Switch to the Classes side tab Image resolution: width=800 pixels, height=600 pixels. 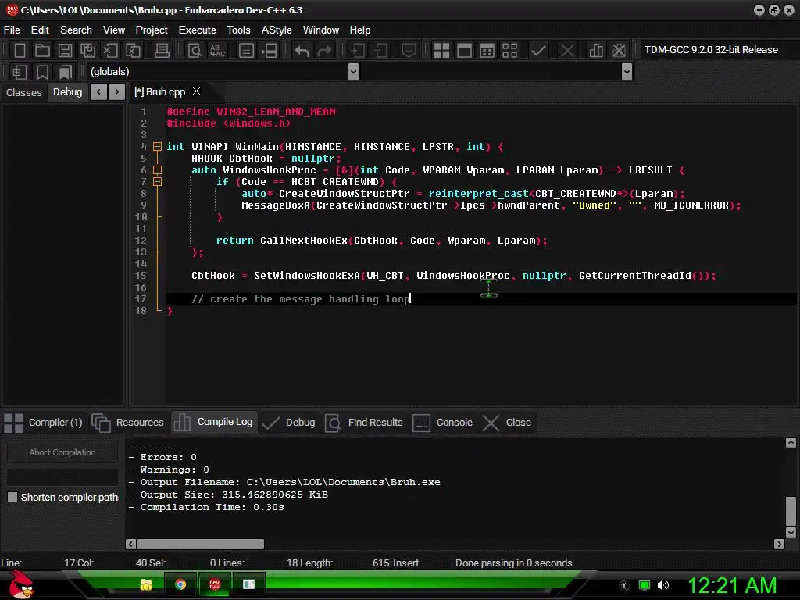(24, 92)
